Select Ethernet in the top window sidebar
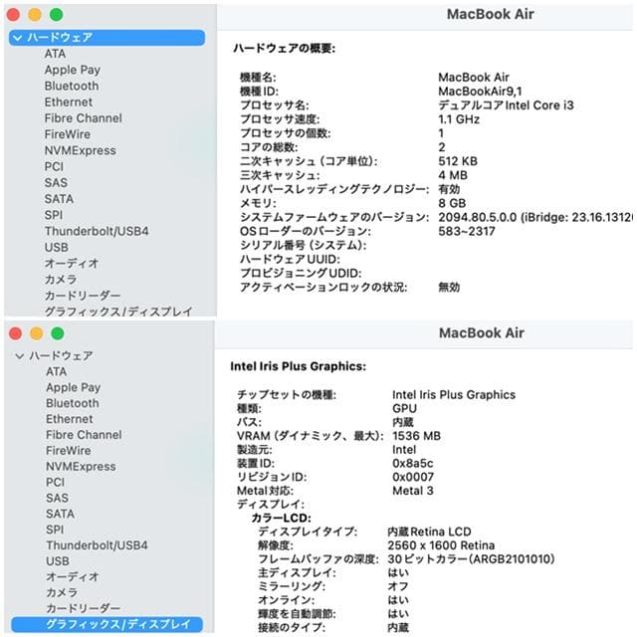Image resolution: width=637 pixels, height=637 pixels. point(69,102)
